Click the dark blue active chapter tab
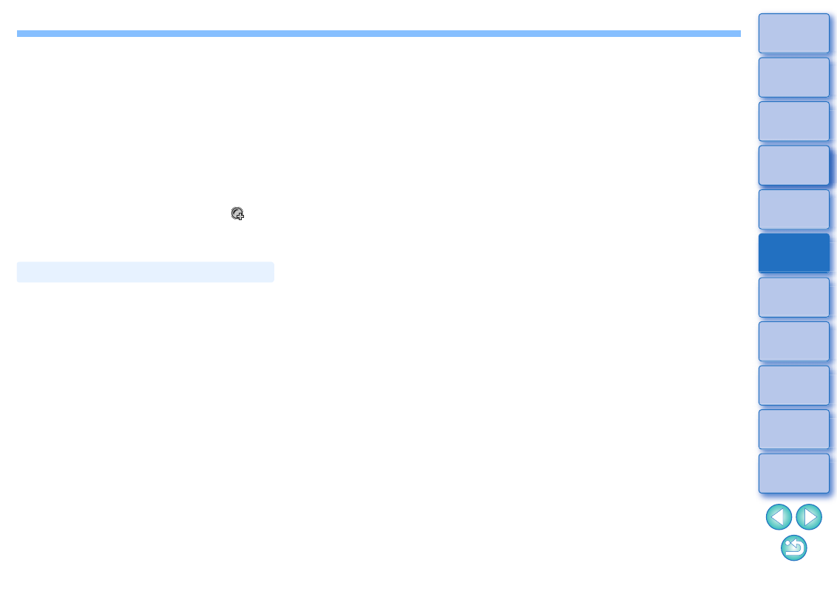Image resolution: width=837 pixels, height=591 pixels. tap(794, 253)
